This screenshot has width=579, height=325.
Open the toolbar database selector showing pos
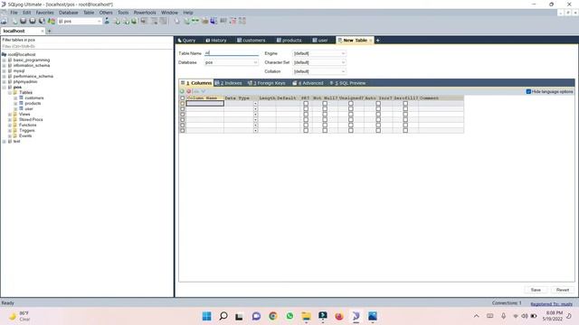(80, 22)
